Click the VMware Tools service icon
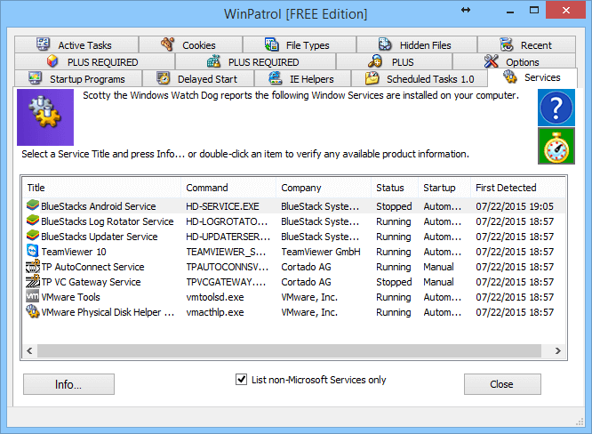The height and width of the screenshot is (434, 592). pyautogui.click(x=33, y=297)
